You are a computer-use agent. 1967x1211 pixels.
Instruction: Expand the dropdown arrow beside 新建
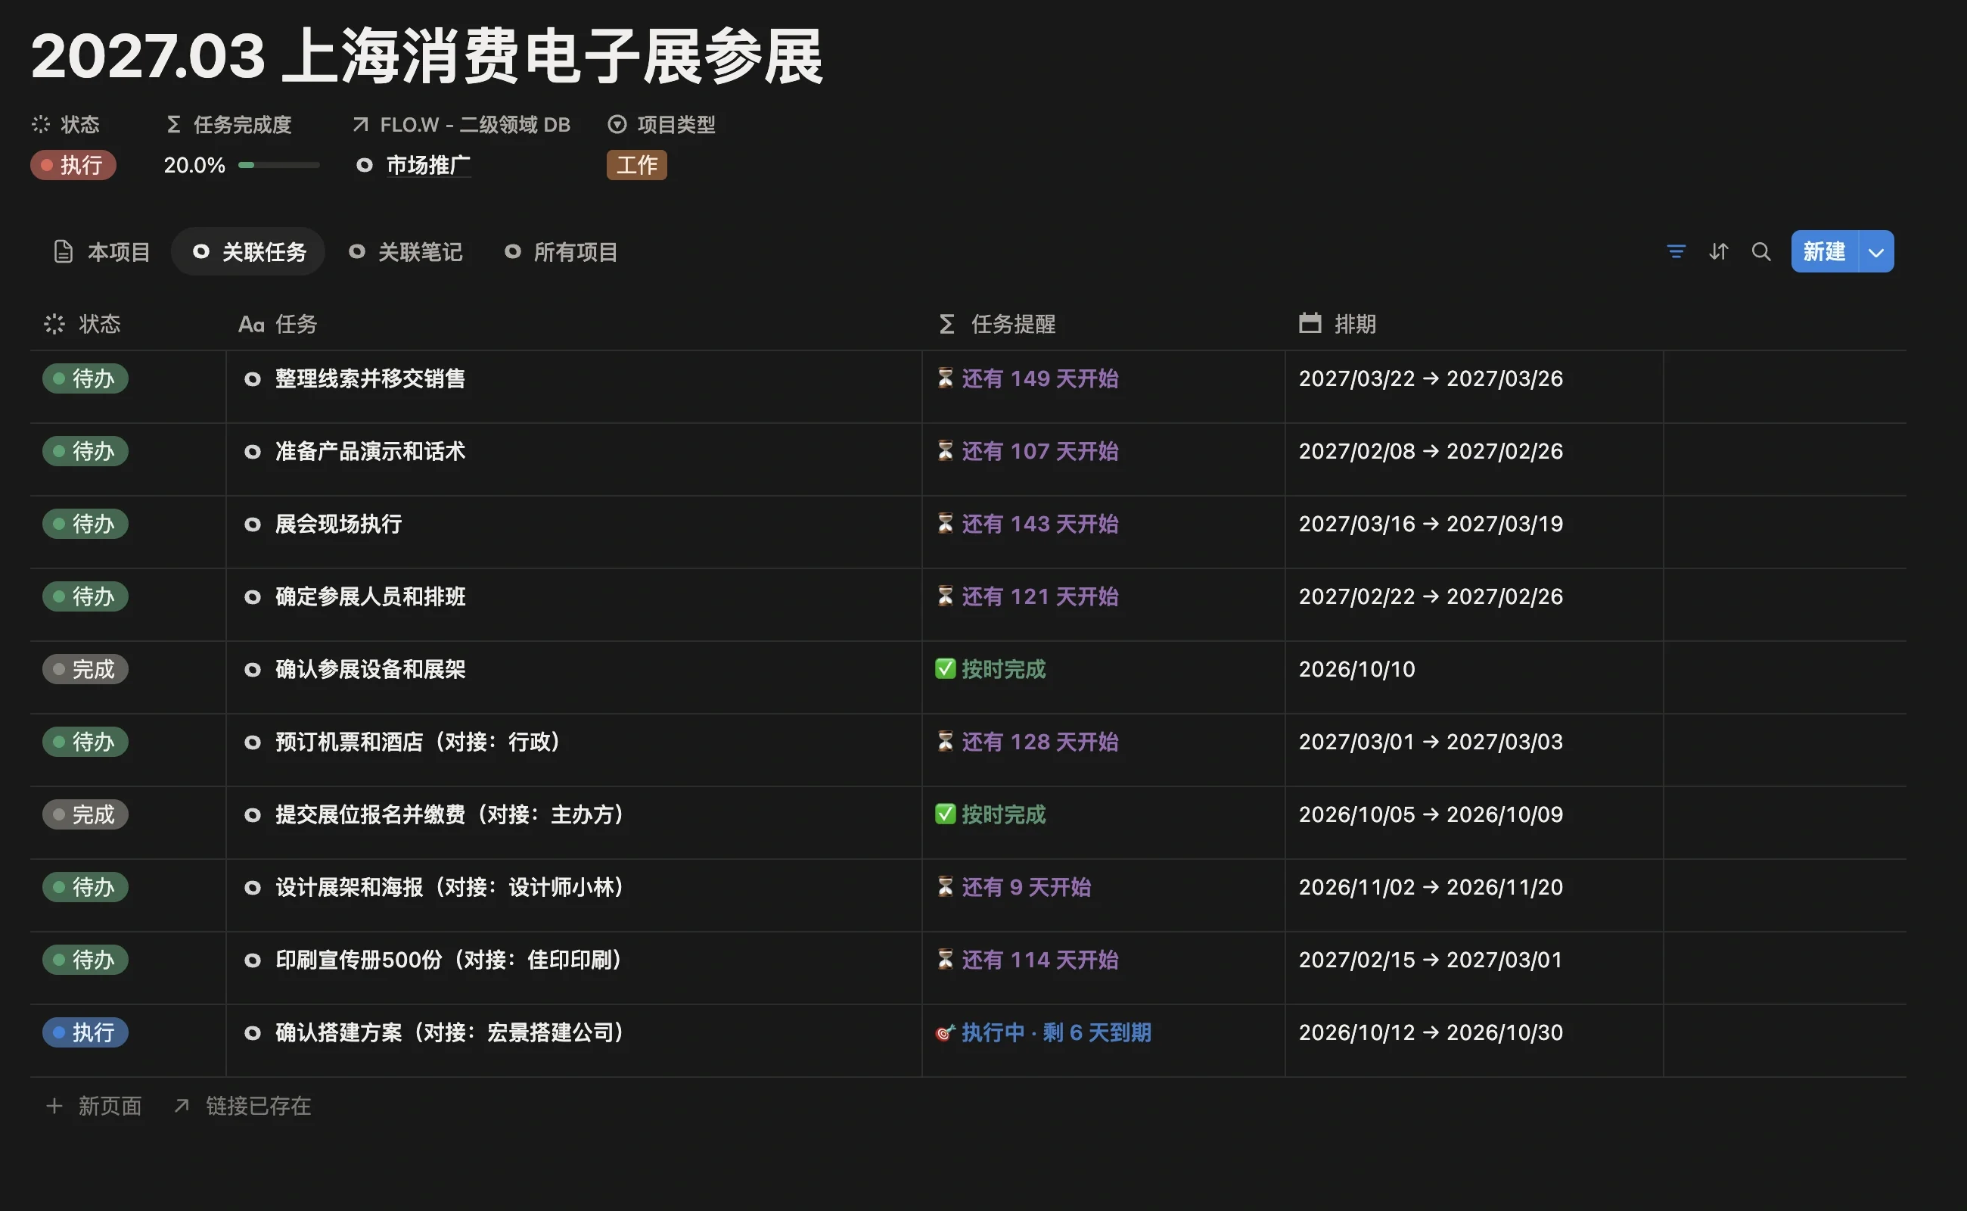(1875, 251)
